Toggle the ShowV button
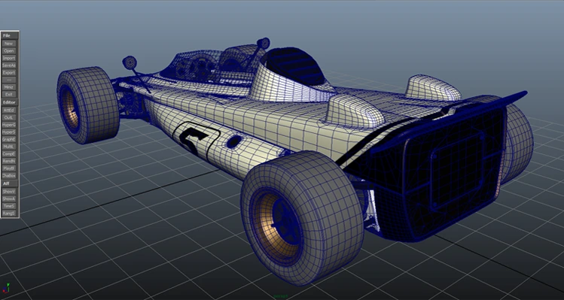The image size is (564, 300). click(x=8, y=192)
